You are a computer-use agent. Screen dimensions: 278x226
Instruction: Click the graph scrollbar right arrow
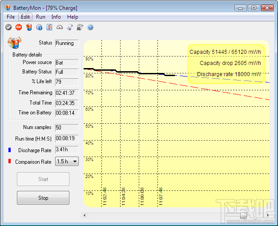(268, 215)
